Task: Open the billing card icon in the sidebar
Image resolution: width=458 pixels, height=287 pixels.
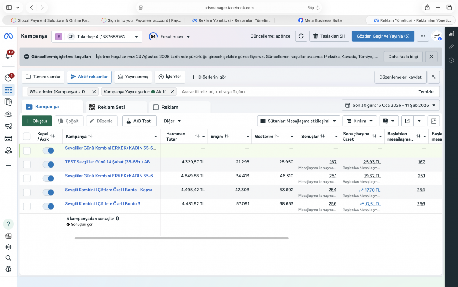Action: [9, 138]
